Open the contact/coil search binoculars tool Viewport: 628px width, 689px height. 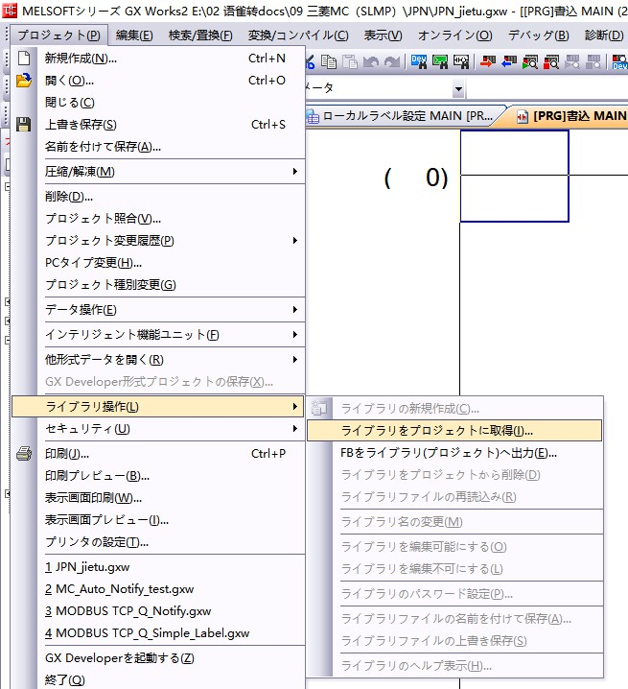point(461,61)
